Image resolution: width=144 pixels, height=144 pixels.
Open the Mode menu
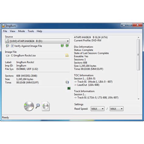click(22, 31)
